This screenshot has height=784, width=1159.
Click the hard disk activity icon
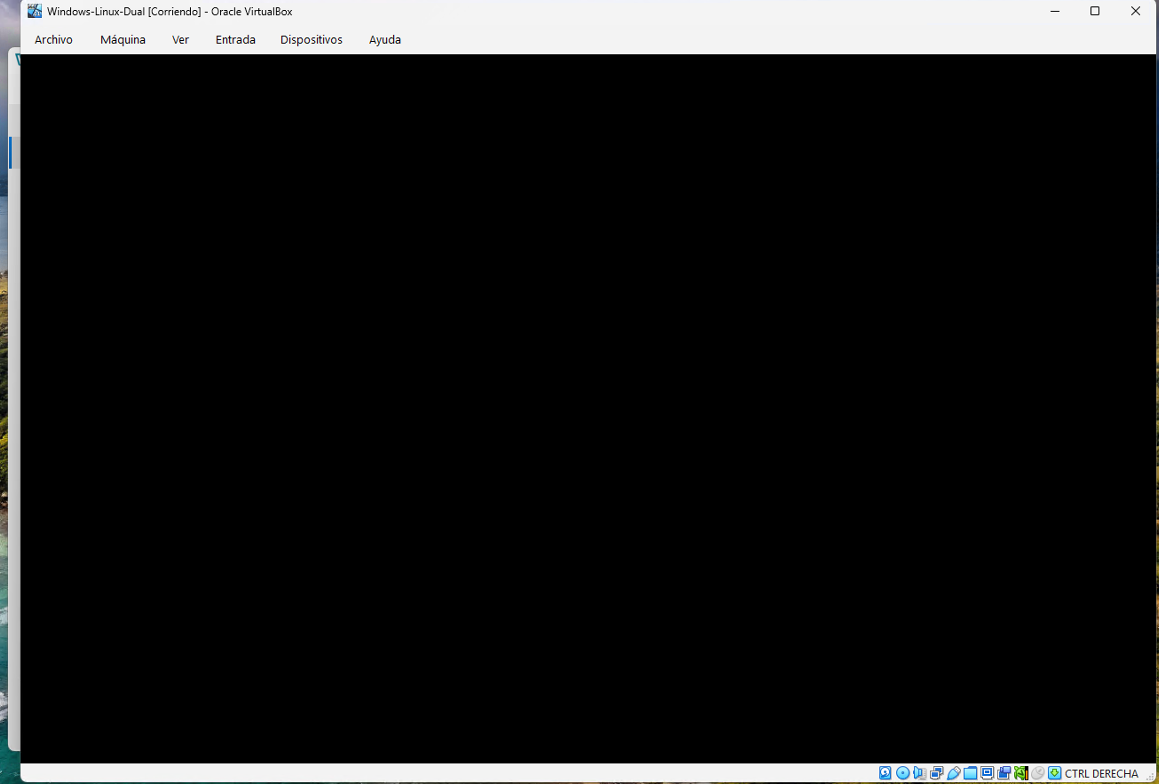(885, 773)
